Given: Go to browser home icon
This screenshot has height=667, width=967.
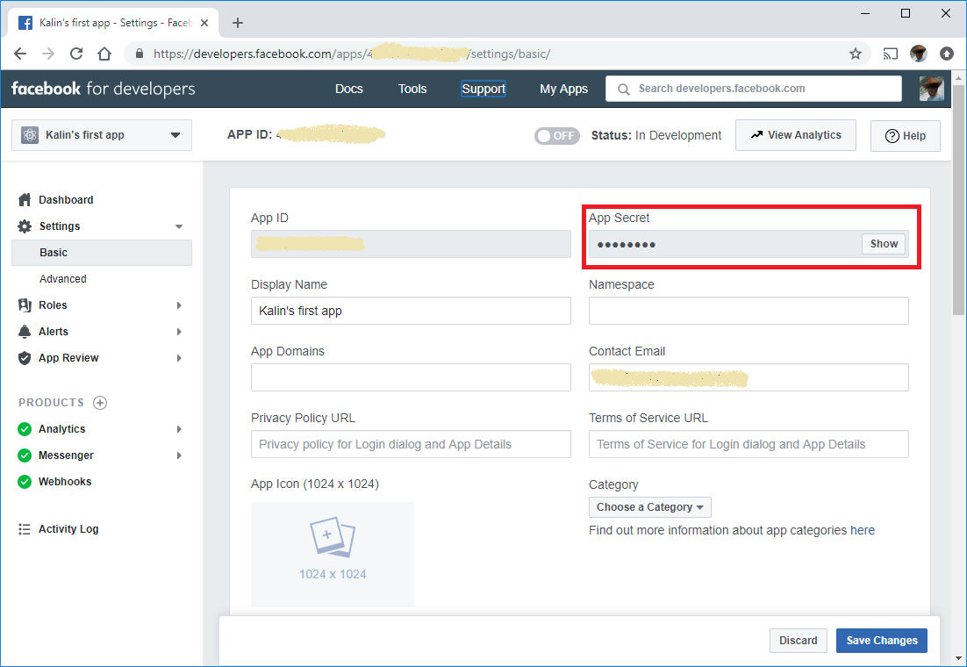Looking at the screenshot, I should tap(104, 54).
